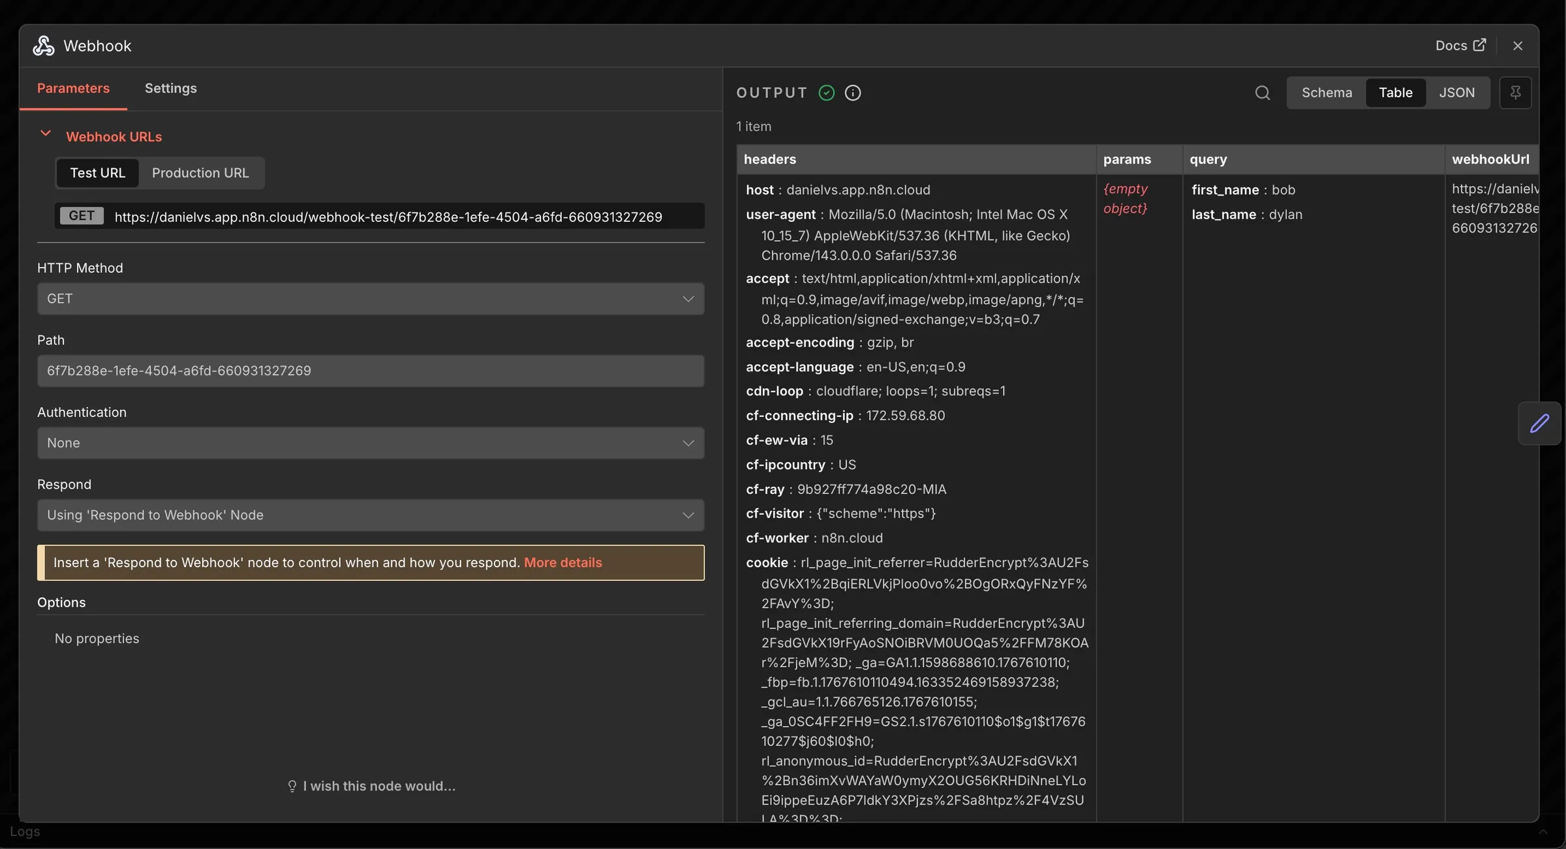Open the Authentication dropdown
Image resolution: width=1566 pixels, height=849 pixels.
click(371, 443)
